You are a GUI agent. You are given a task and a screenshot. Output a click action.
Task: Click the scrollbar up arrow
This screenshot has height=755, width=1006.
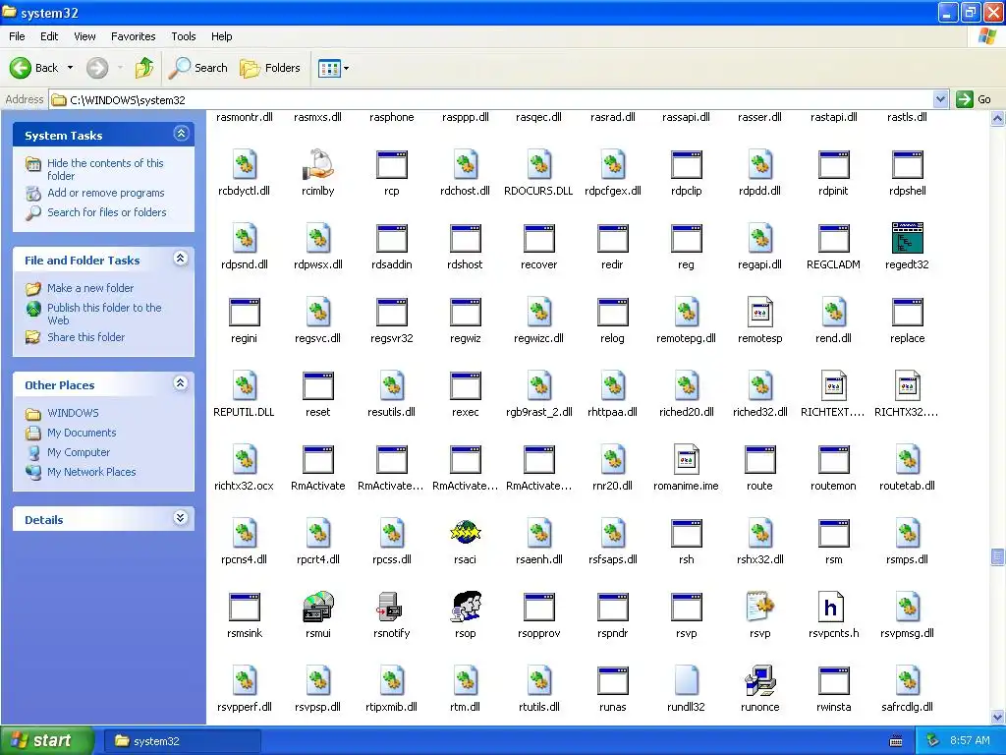tap(998, 118)
